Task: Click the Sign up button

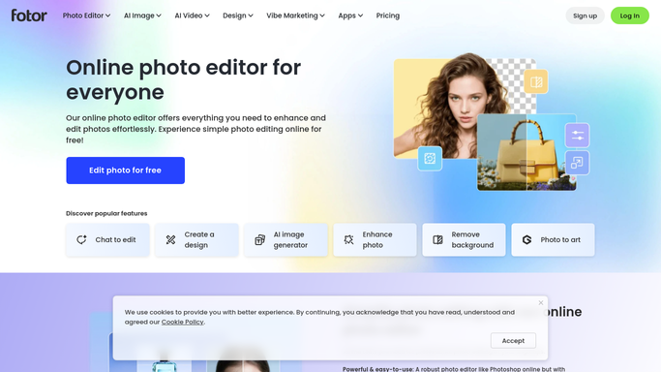Action: 585,15
